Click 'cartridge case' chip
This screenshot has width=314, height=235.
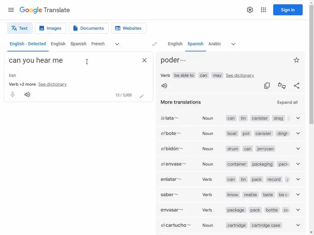point(266,225)
